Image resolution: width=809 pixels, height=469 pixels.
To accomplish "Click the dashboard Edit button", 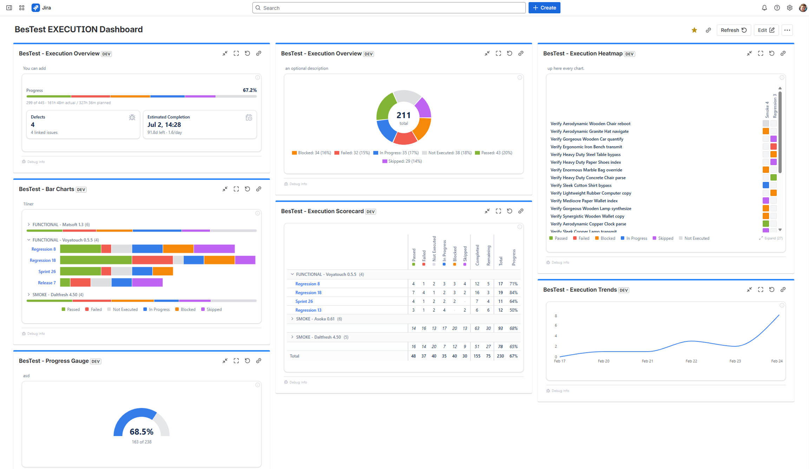I will [x=766, y=30].
